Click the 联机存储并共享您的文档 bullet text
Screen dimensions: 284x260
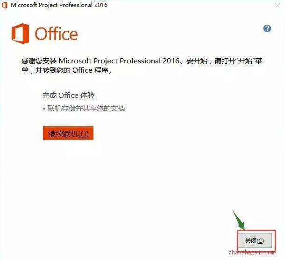click(86, 109)
